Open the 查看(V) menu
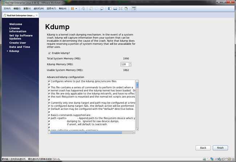The height and width of the screenshot is (162, 236). 27,9
